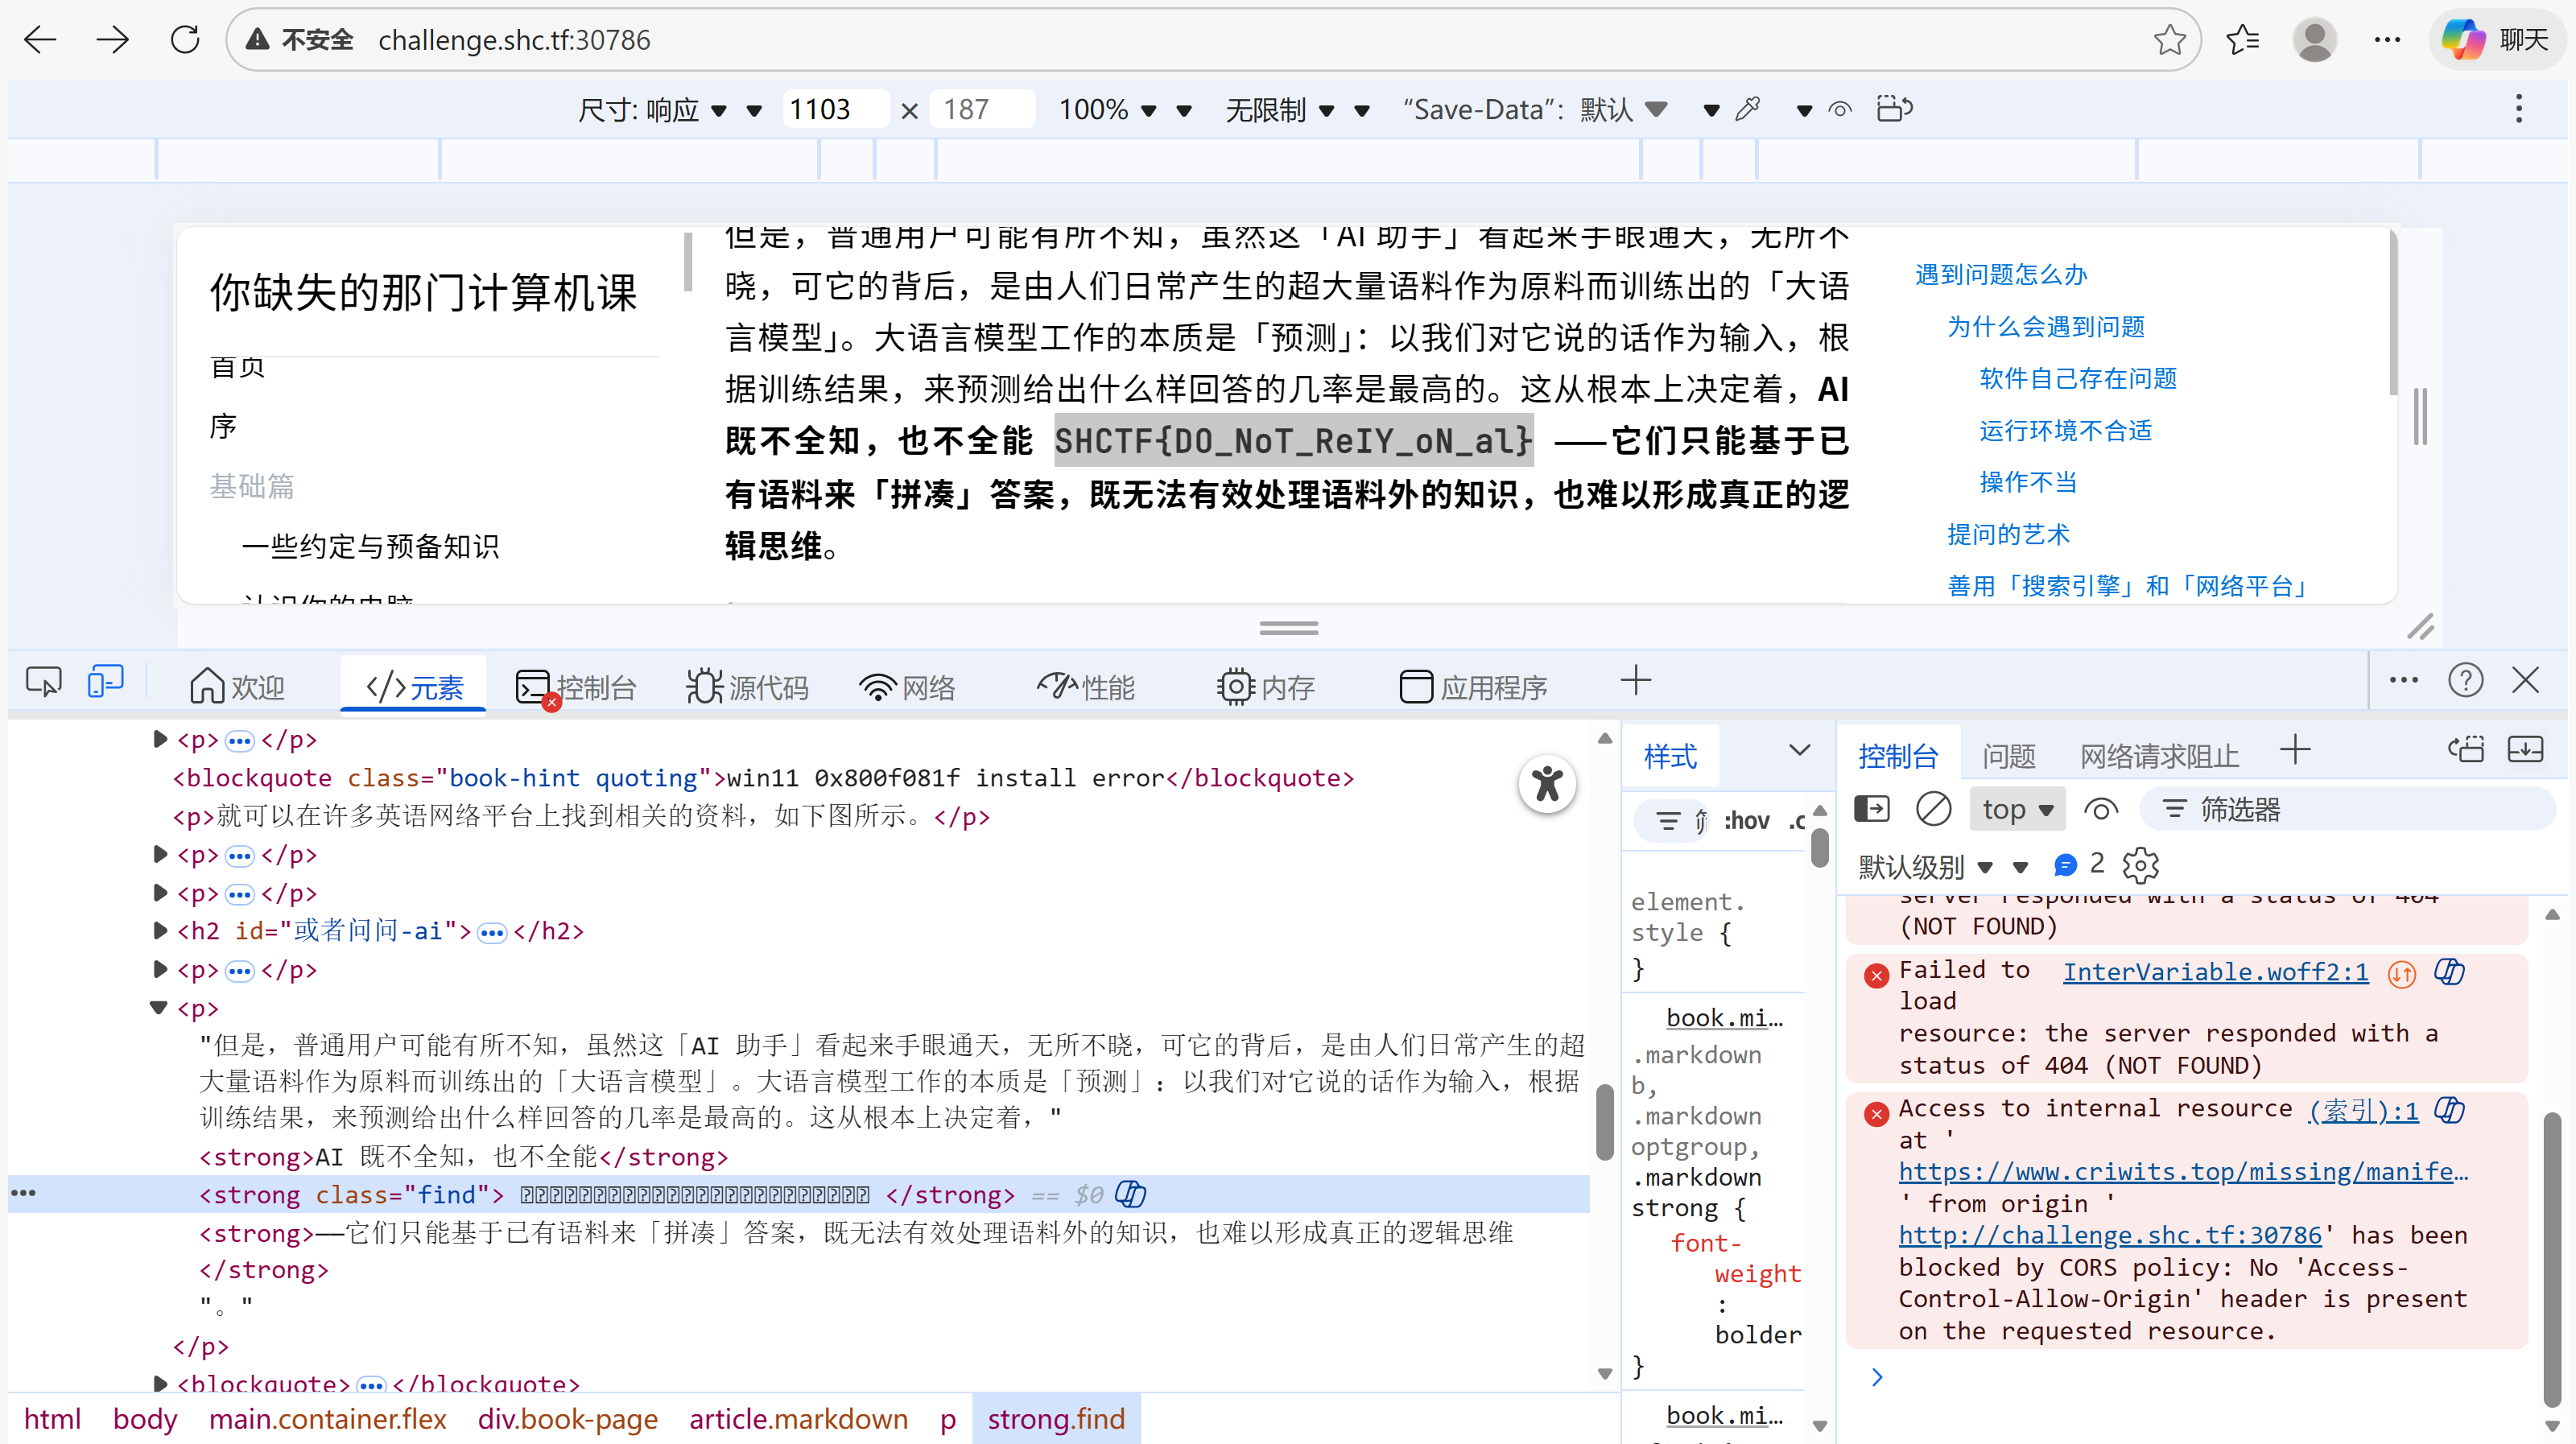This screenshot has width=2576, height=1444.
Task: Open the 100% zoom dropdown
Action: [1107, 109]
